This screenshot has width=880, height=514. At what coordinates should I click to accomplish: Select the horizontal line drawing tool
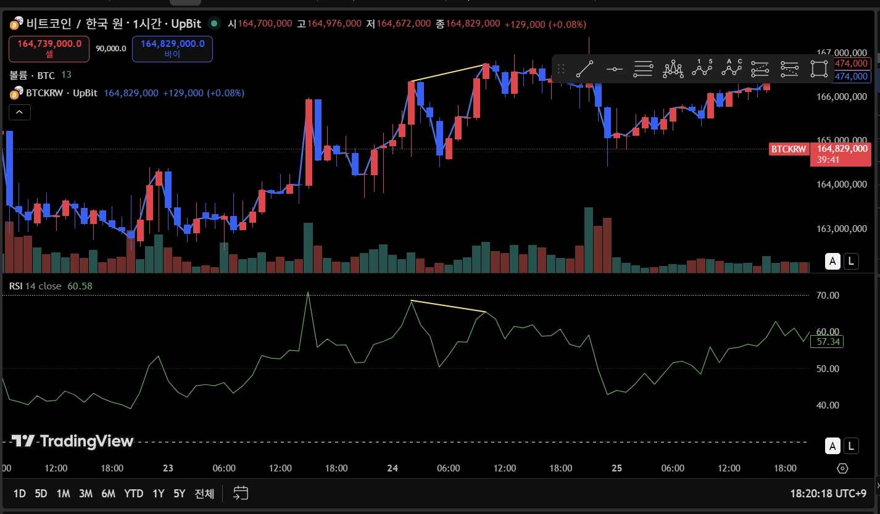(x=614, y=69)
